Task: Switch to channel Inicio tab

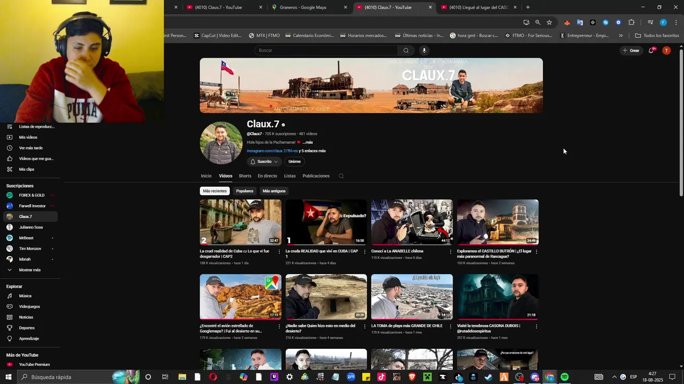Action: point(206,176)
